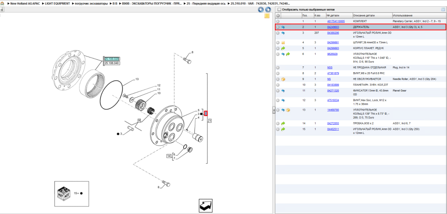Viewport: 447px width, 214px height.
Task: Open breadcrumb 'B90B - ЭКСКАВАТОРЫ ПОГРУЗЧИК'
Action: (152, 4)
